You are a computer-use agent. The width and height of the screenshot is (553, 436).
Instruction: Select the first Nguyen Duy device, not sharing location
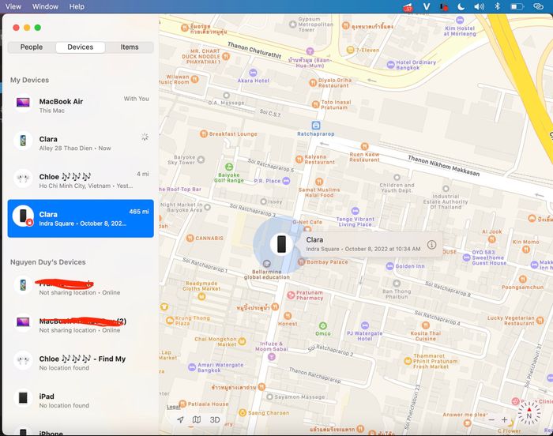click(x=81, y=287)
